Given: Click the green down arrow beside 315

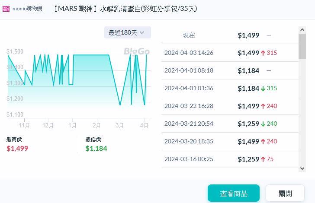Looking at the screenshot, I should [263, 89].
